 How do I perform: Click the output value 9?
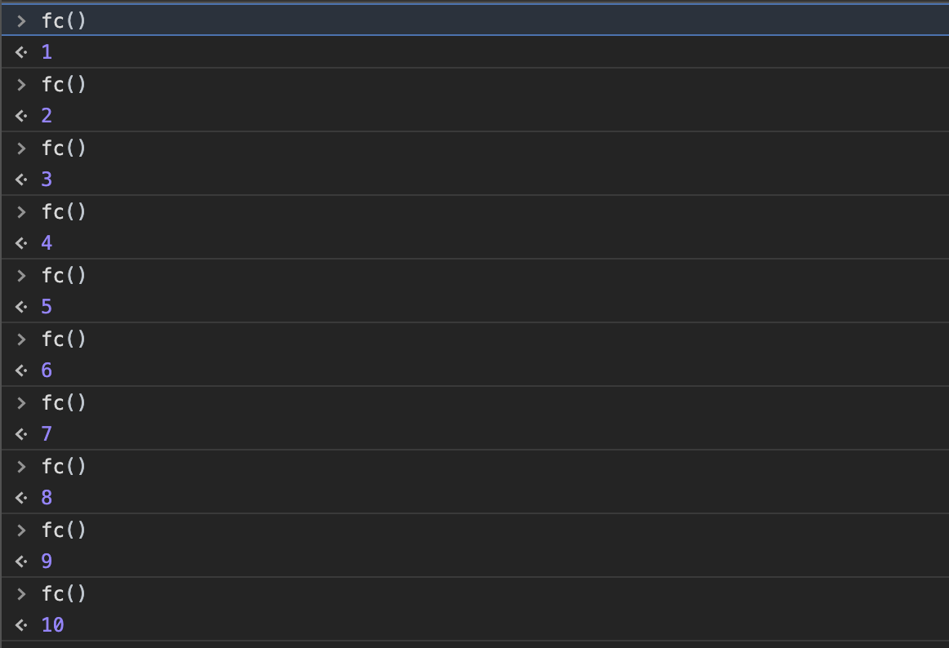(47, 561)
